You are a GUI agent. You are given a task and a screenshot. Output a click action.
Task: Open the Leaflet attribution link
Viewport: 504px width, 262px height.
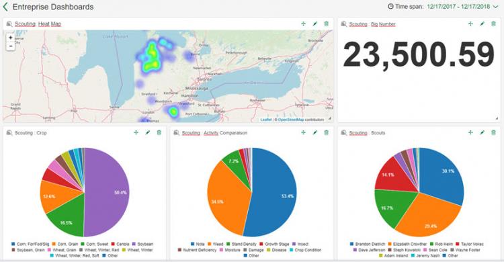pyautogui.click(x=266, y=120)
